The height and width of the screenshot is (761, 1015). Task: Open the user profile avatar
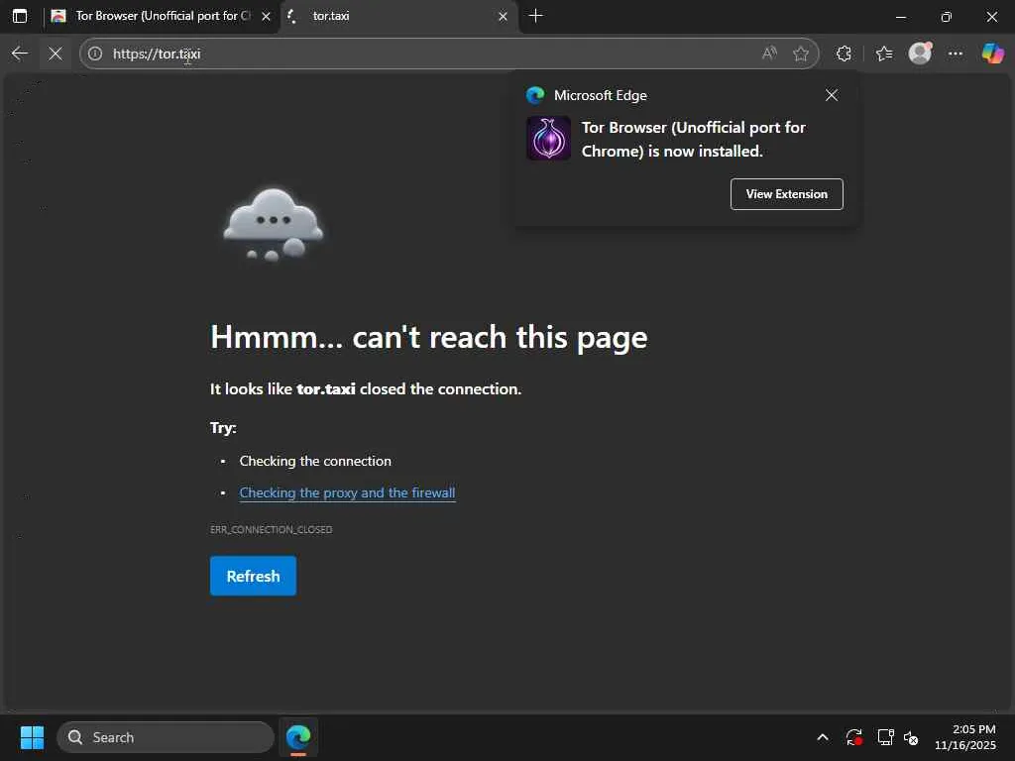[920, 54]
